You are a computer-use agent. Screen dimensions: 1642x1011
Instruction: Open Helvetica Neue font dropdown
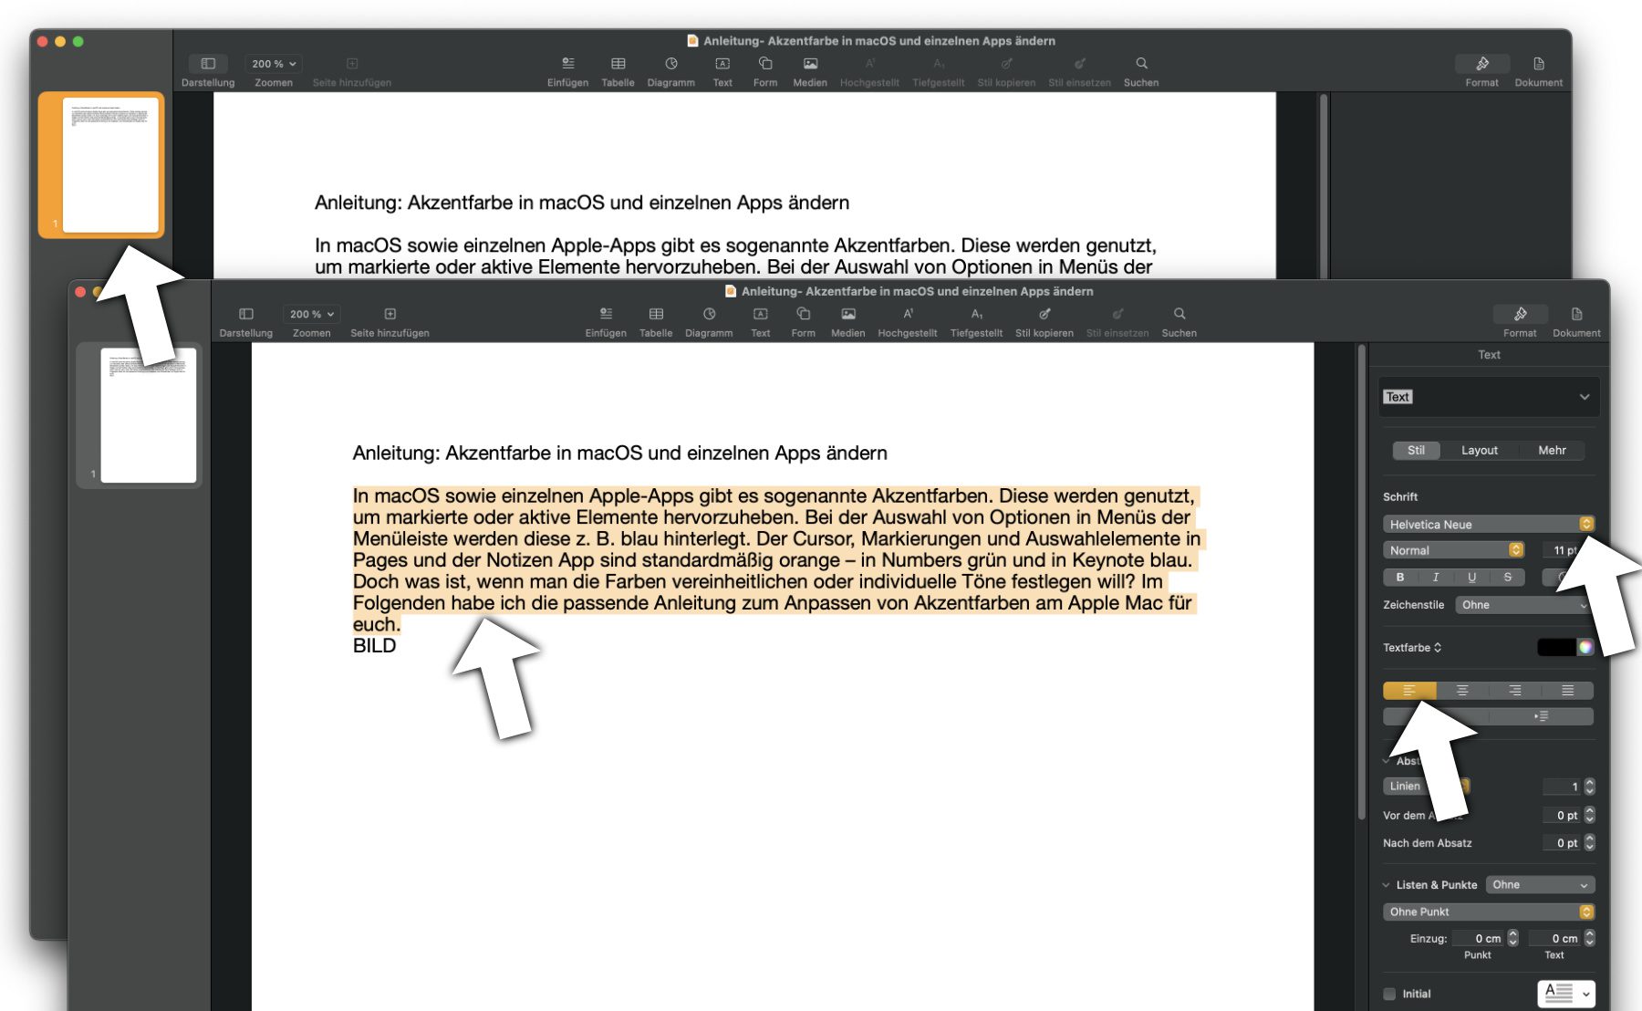(x=1489, y=524)
